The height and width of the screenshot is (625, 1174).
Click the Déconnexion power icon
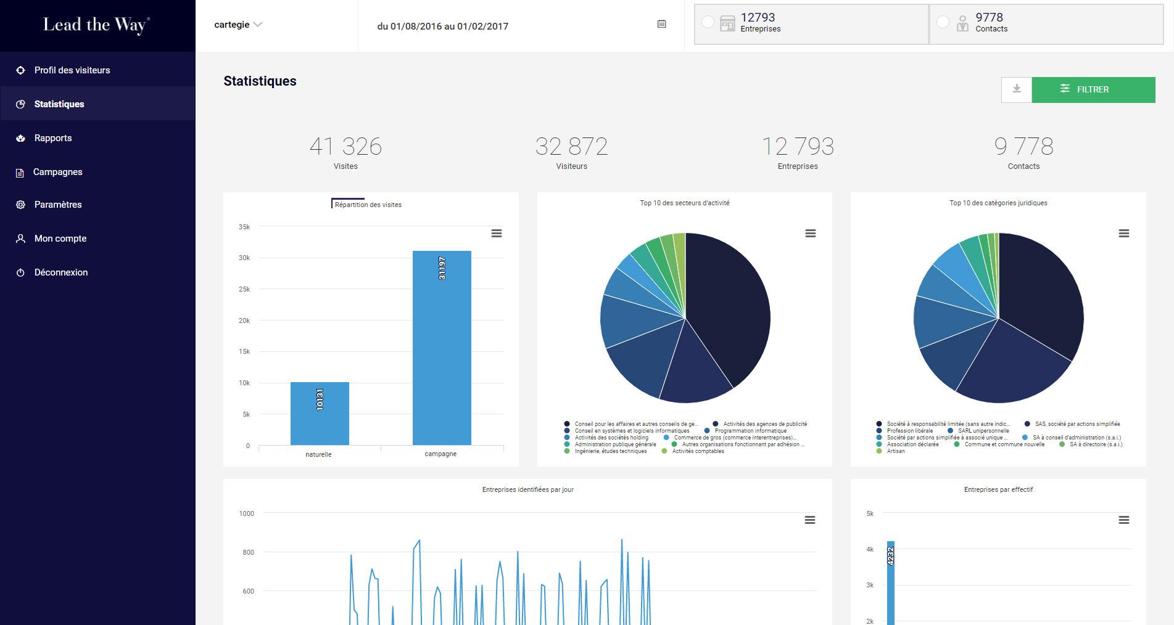(x=20, y=272)
